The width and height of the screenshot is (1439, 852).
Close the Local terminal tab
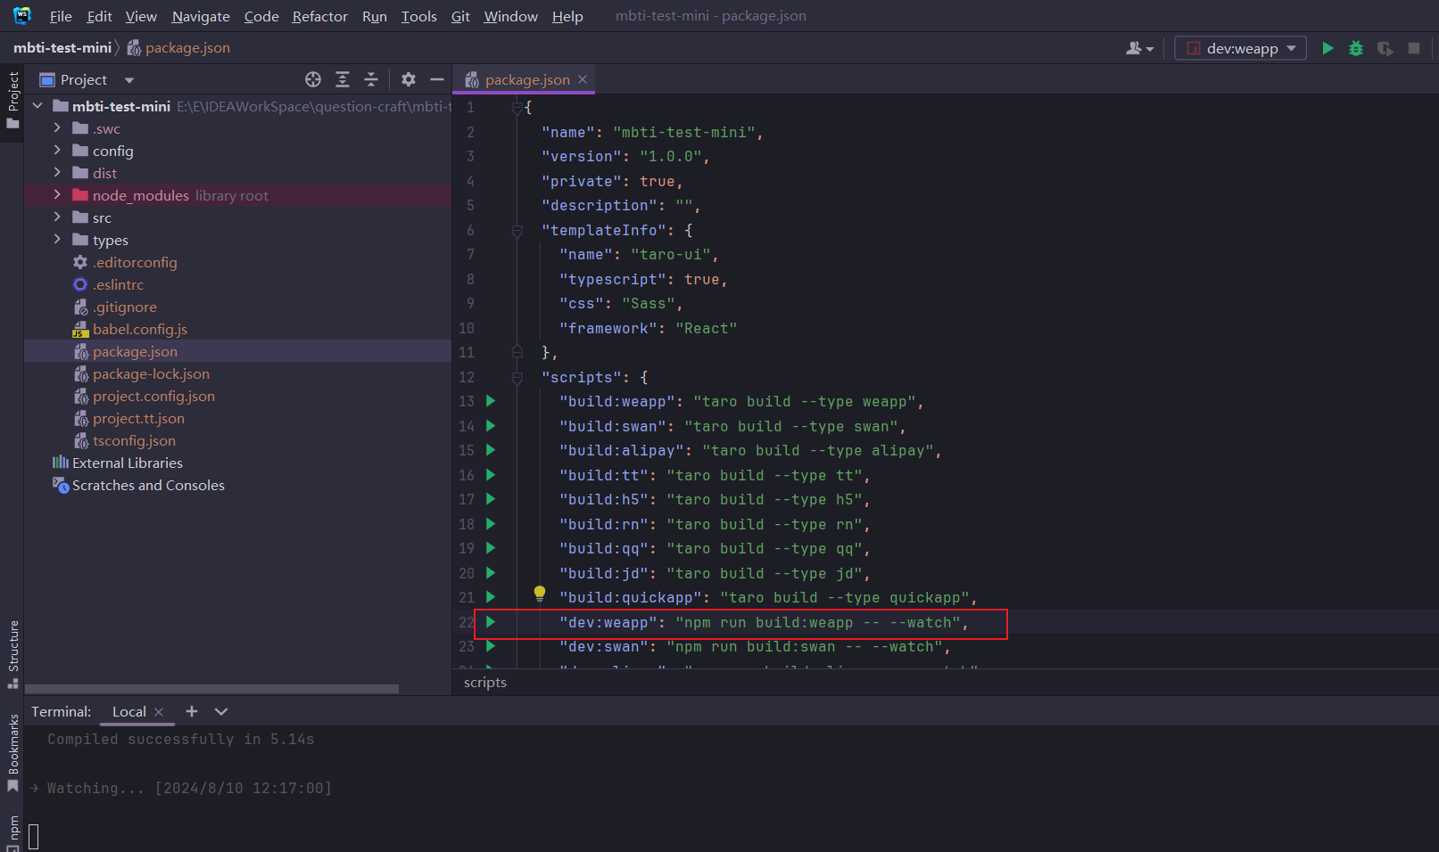point(159,712)
